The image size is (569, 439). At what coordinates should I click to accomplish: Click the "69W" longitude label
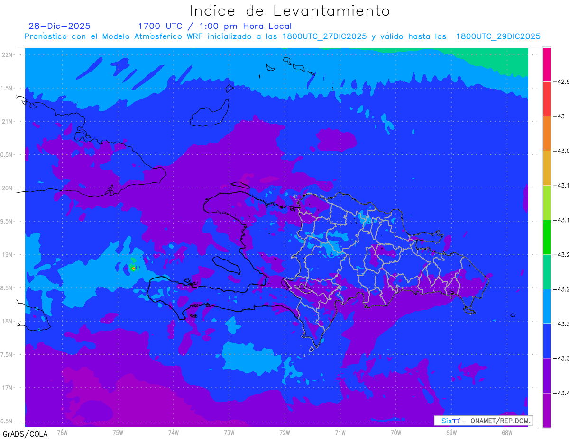click(451, 432)
